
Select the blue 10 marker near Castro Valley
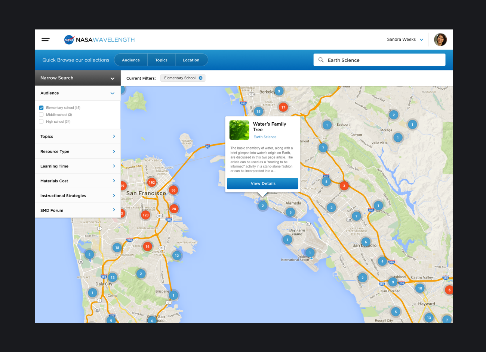[420, 288]
